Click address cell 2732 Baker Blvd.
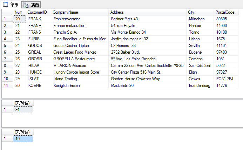Screen dimensions: 243x150 point(147,52)
